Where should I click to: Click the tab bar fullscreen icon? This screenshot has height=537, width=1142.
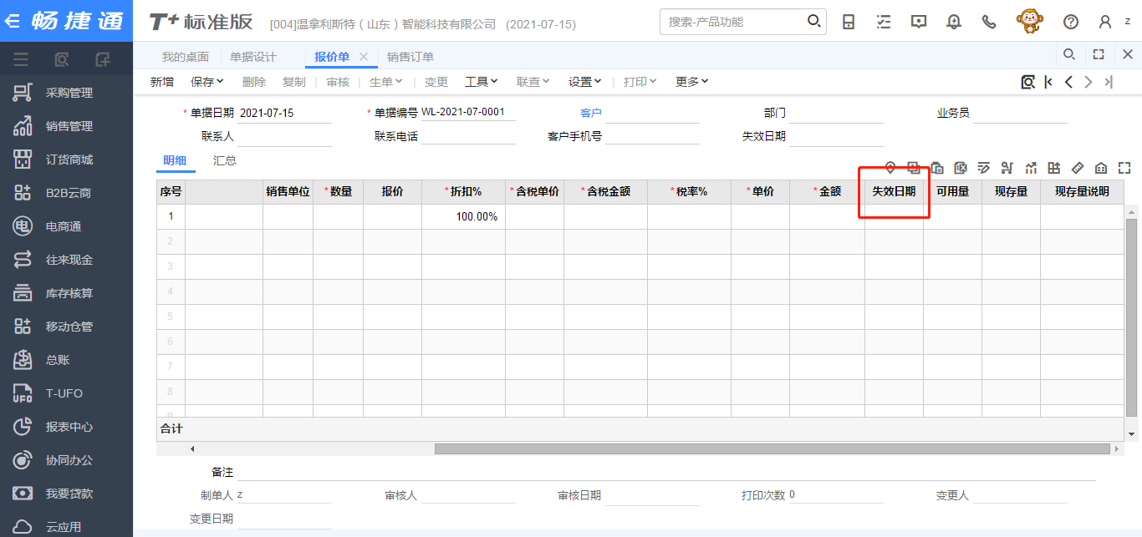click(x=1099, y=54)
